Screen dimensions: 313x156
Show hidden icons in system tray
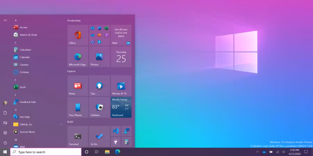click(x=257, y=152)
